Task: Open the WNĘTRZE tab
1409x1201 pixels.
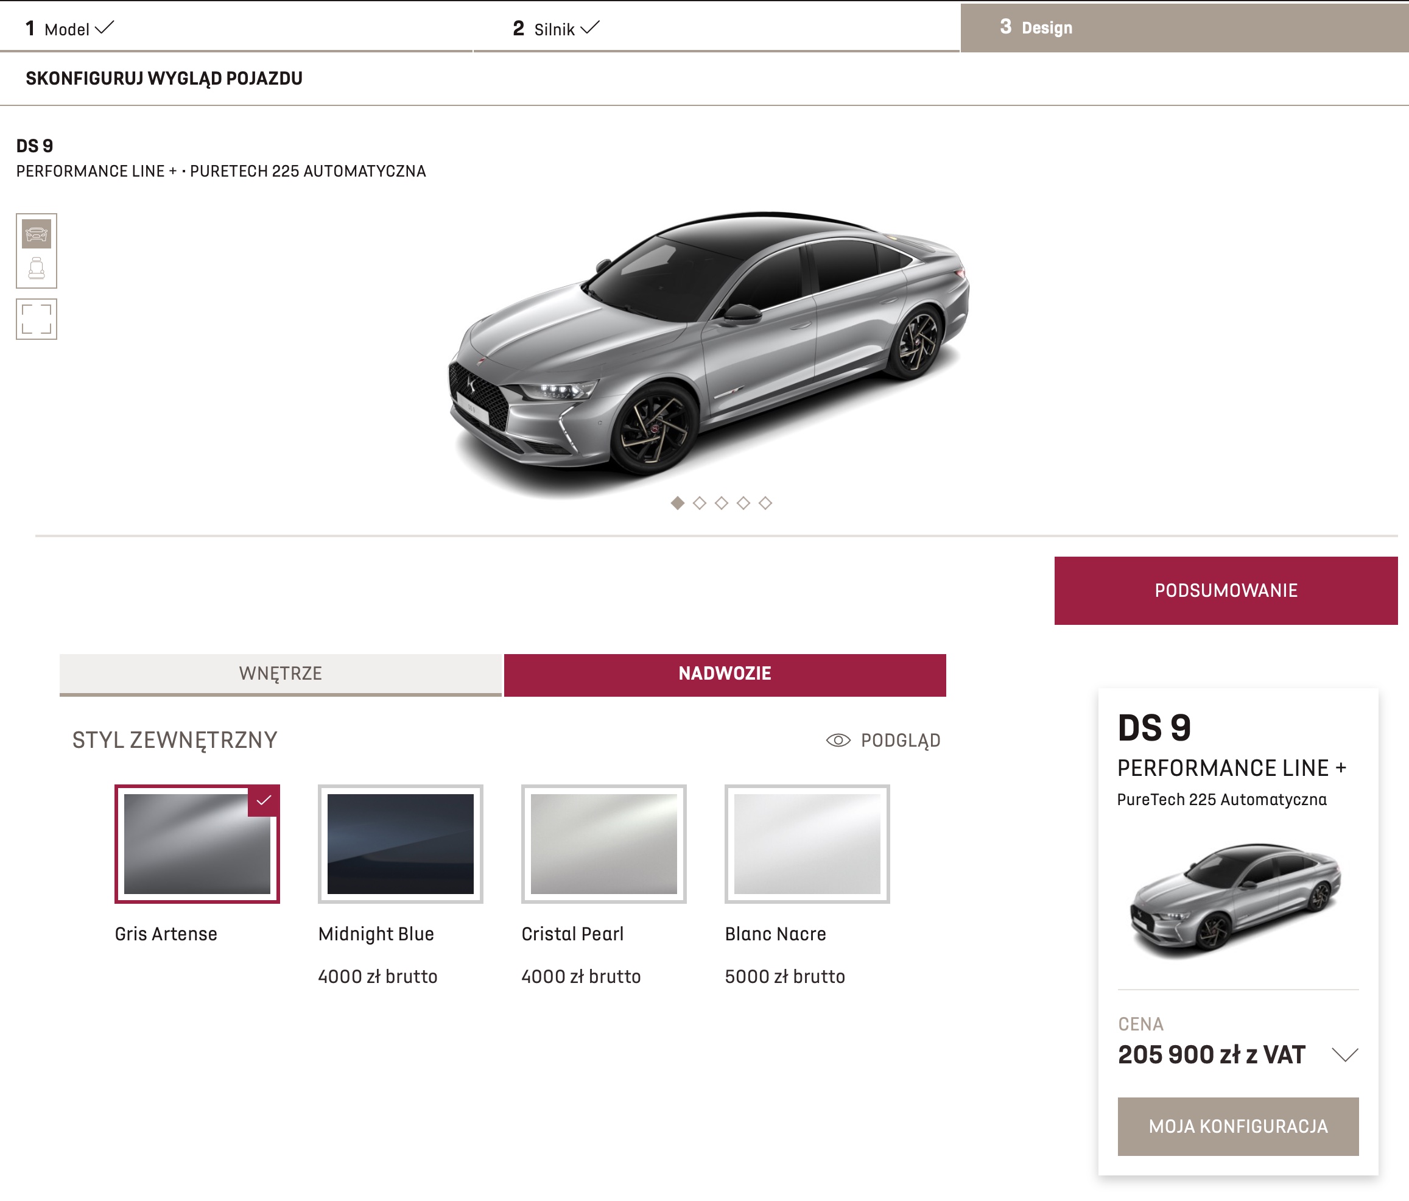Action: [280, 674]
